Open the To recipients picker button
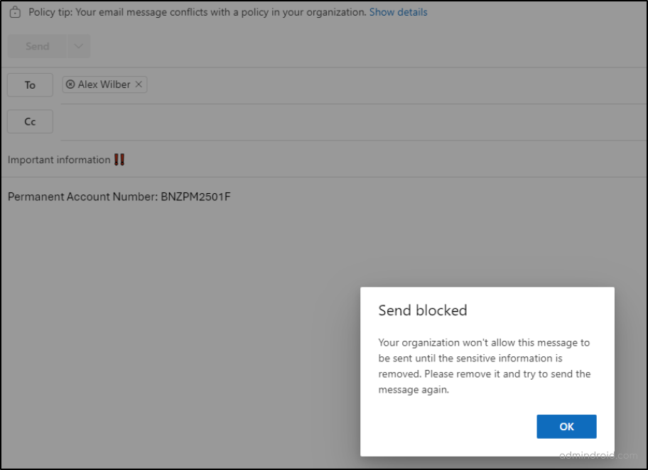This screenshot has height=470, width=648. click(30, 85)
